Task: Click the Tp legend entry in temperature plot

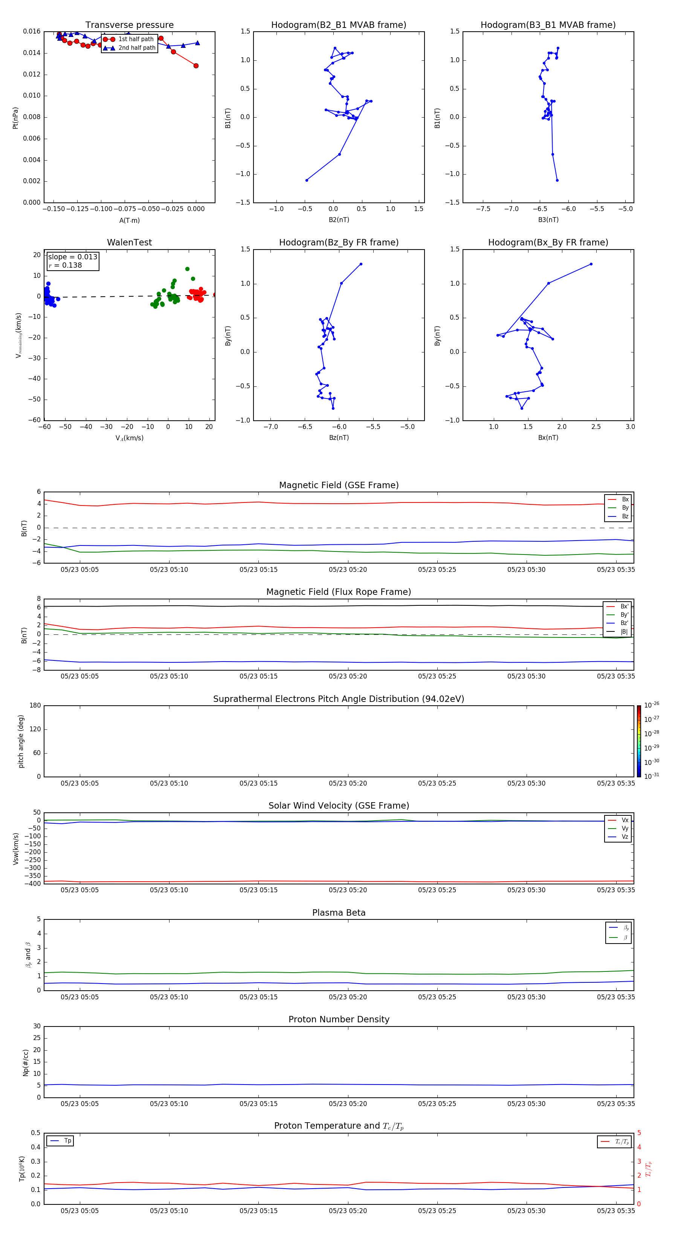Action: click(60, 1141)
